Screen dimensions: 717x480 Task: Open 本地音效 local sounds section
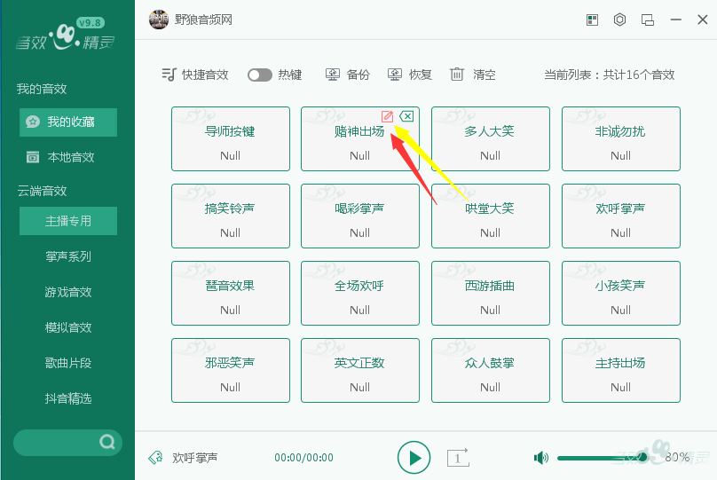(68, 157)
